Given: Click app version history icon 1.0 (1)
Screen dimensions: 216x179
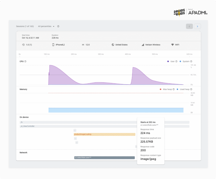Looking at the screenshot, I should pos(23,45).
